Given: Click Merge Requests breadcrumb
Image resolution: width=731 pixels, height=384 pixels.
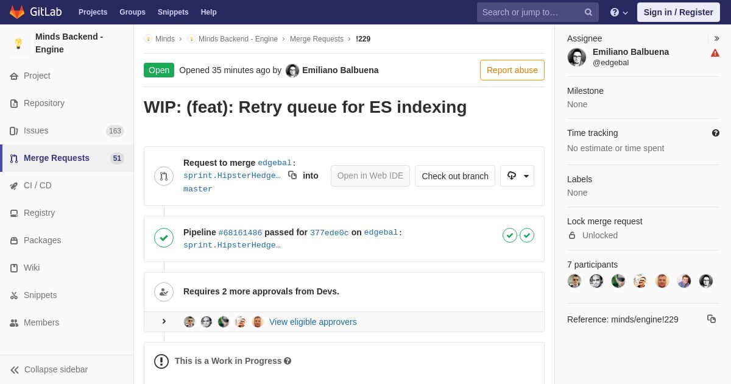Looking at the screenshot, I should (317, 39).
